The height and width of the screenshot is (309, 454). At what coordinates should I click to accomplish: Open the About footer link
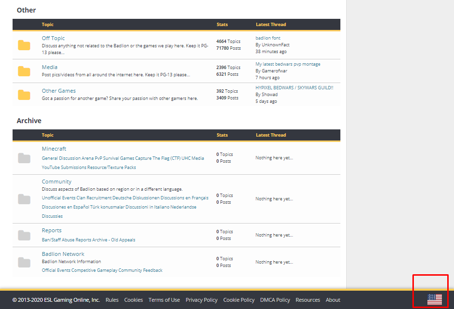(x=333, y=300)
